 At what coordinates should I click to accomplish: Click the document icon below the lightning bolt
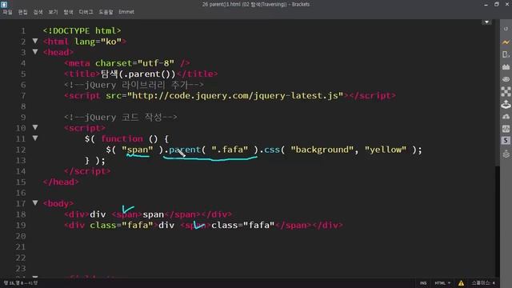click(x=506, y=54)
